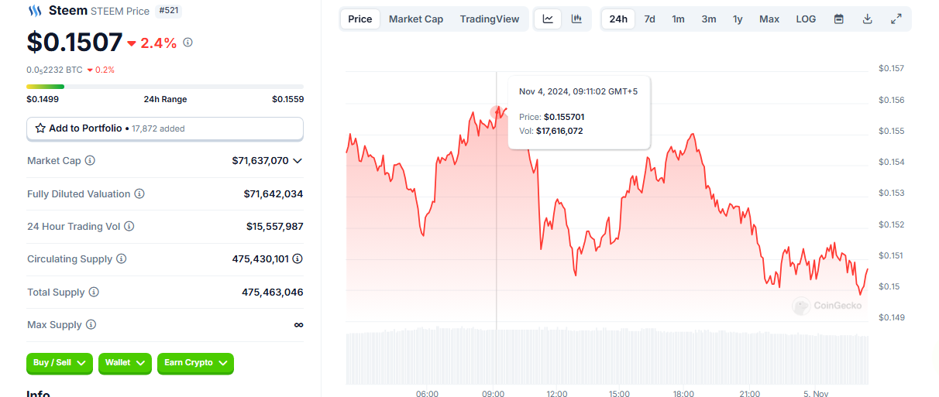The width and height of the screenshot is (939, 397).
Task: Open the Wallet dropdown
Action: 125,363
